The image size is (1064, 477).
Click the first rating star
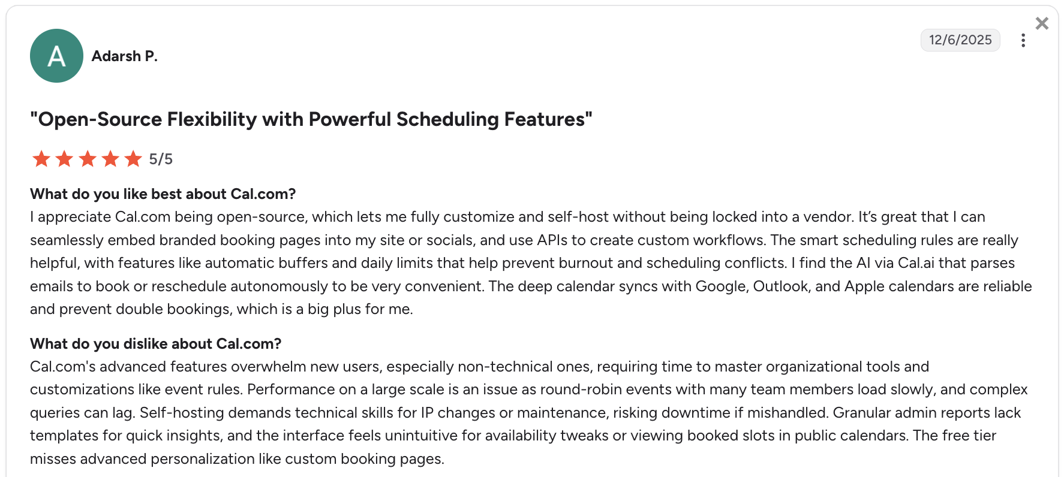41,159
